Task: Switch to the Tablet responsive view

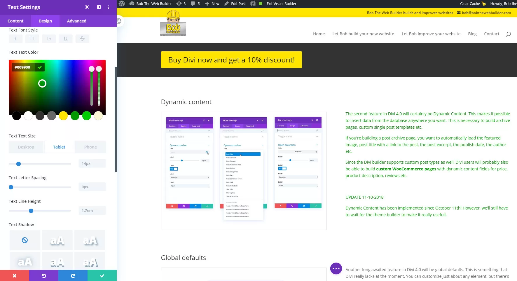Action: coord(59,147)
